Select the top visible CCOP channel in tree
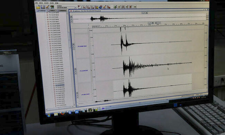 pos(54,13)
